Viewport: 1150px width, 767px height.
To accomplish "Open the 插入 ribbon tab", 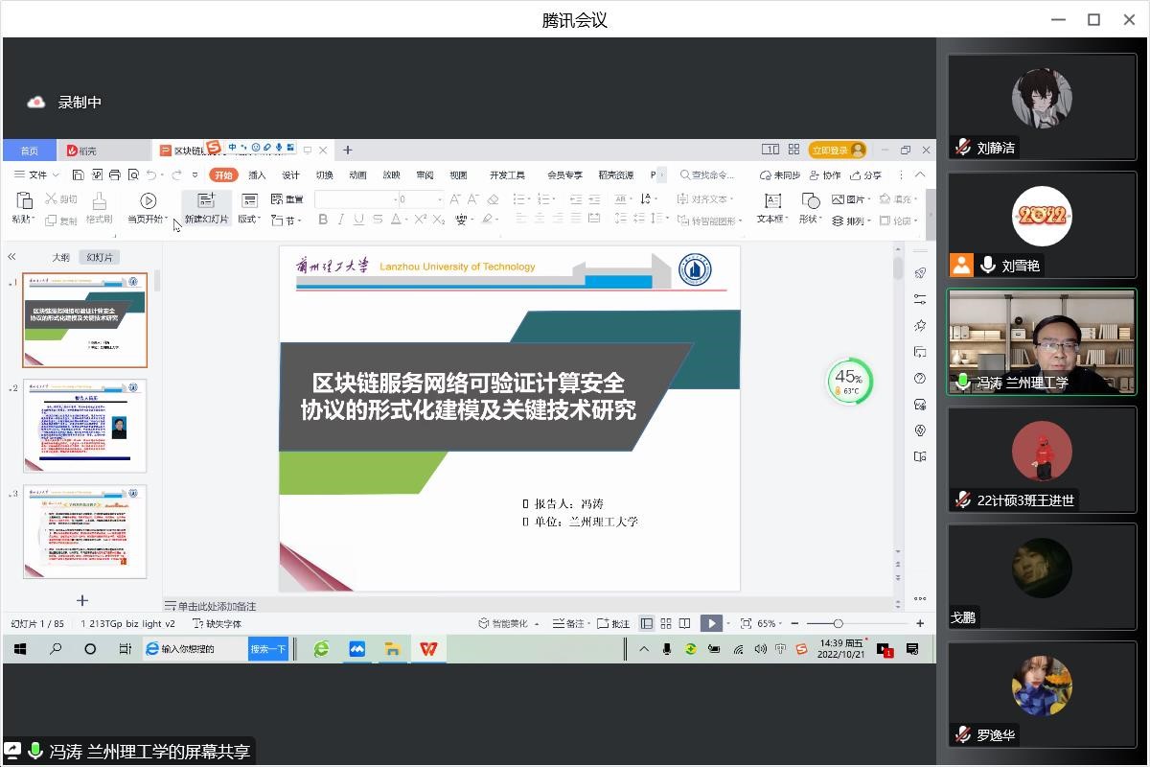I will [257, 175].
